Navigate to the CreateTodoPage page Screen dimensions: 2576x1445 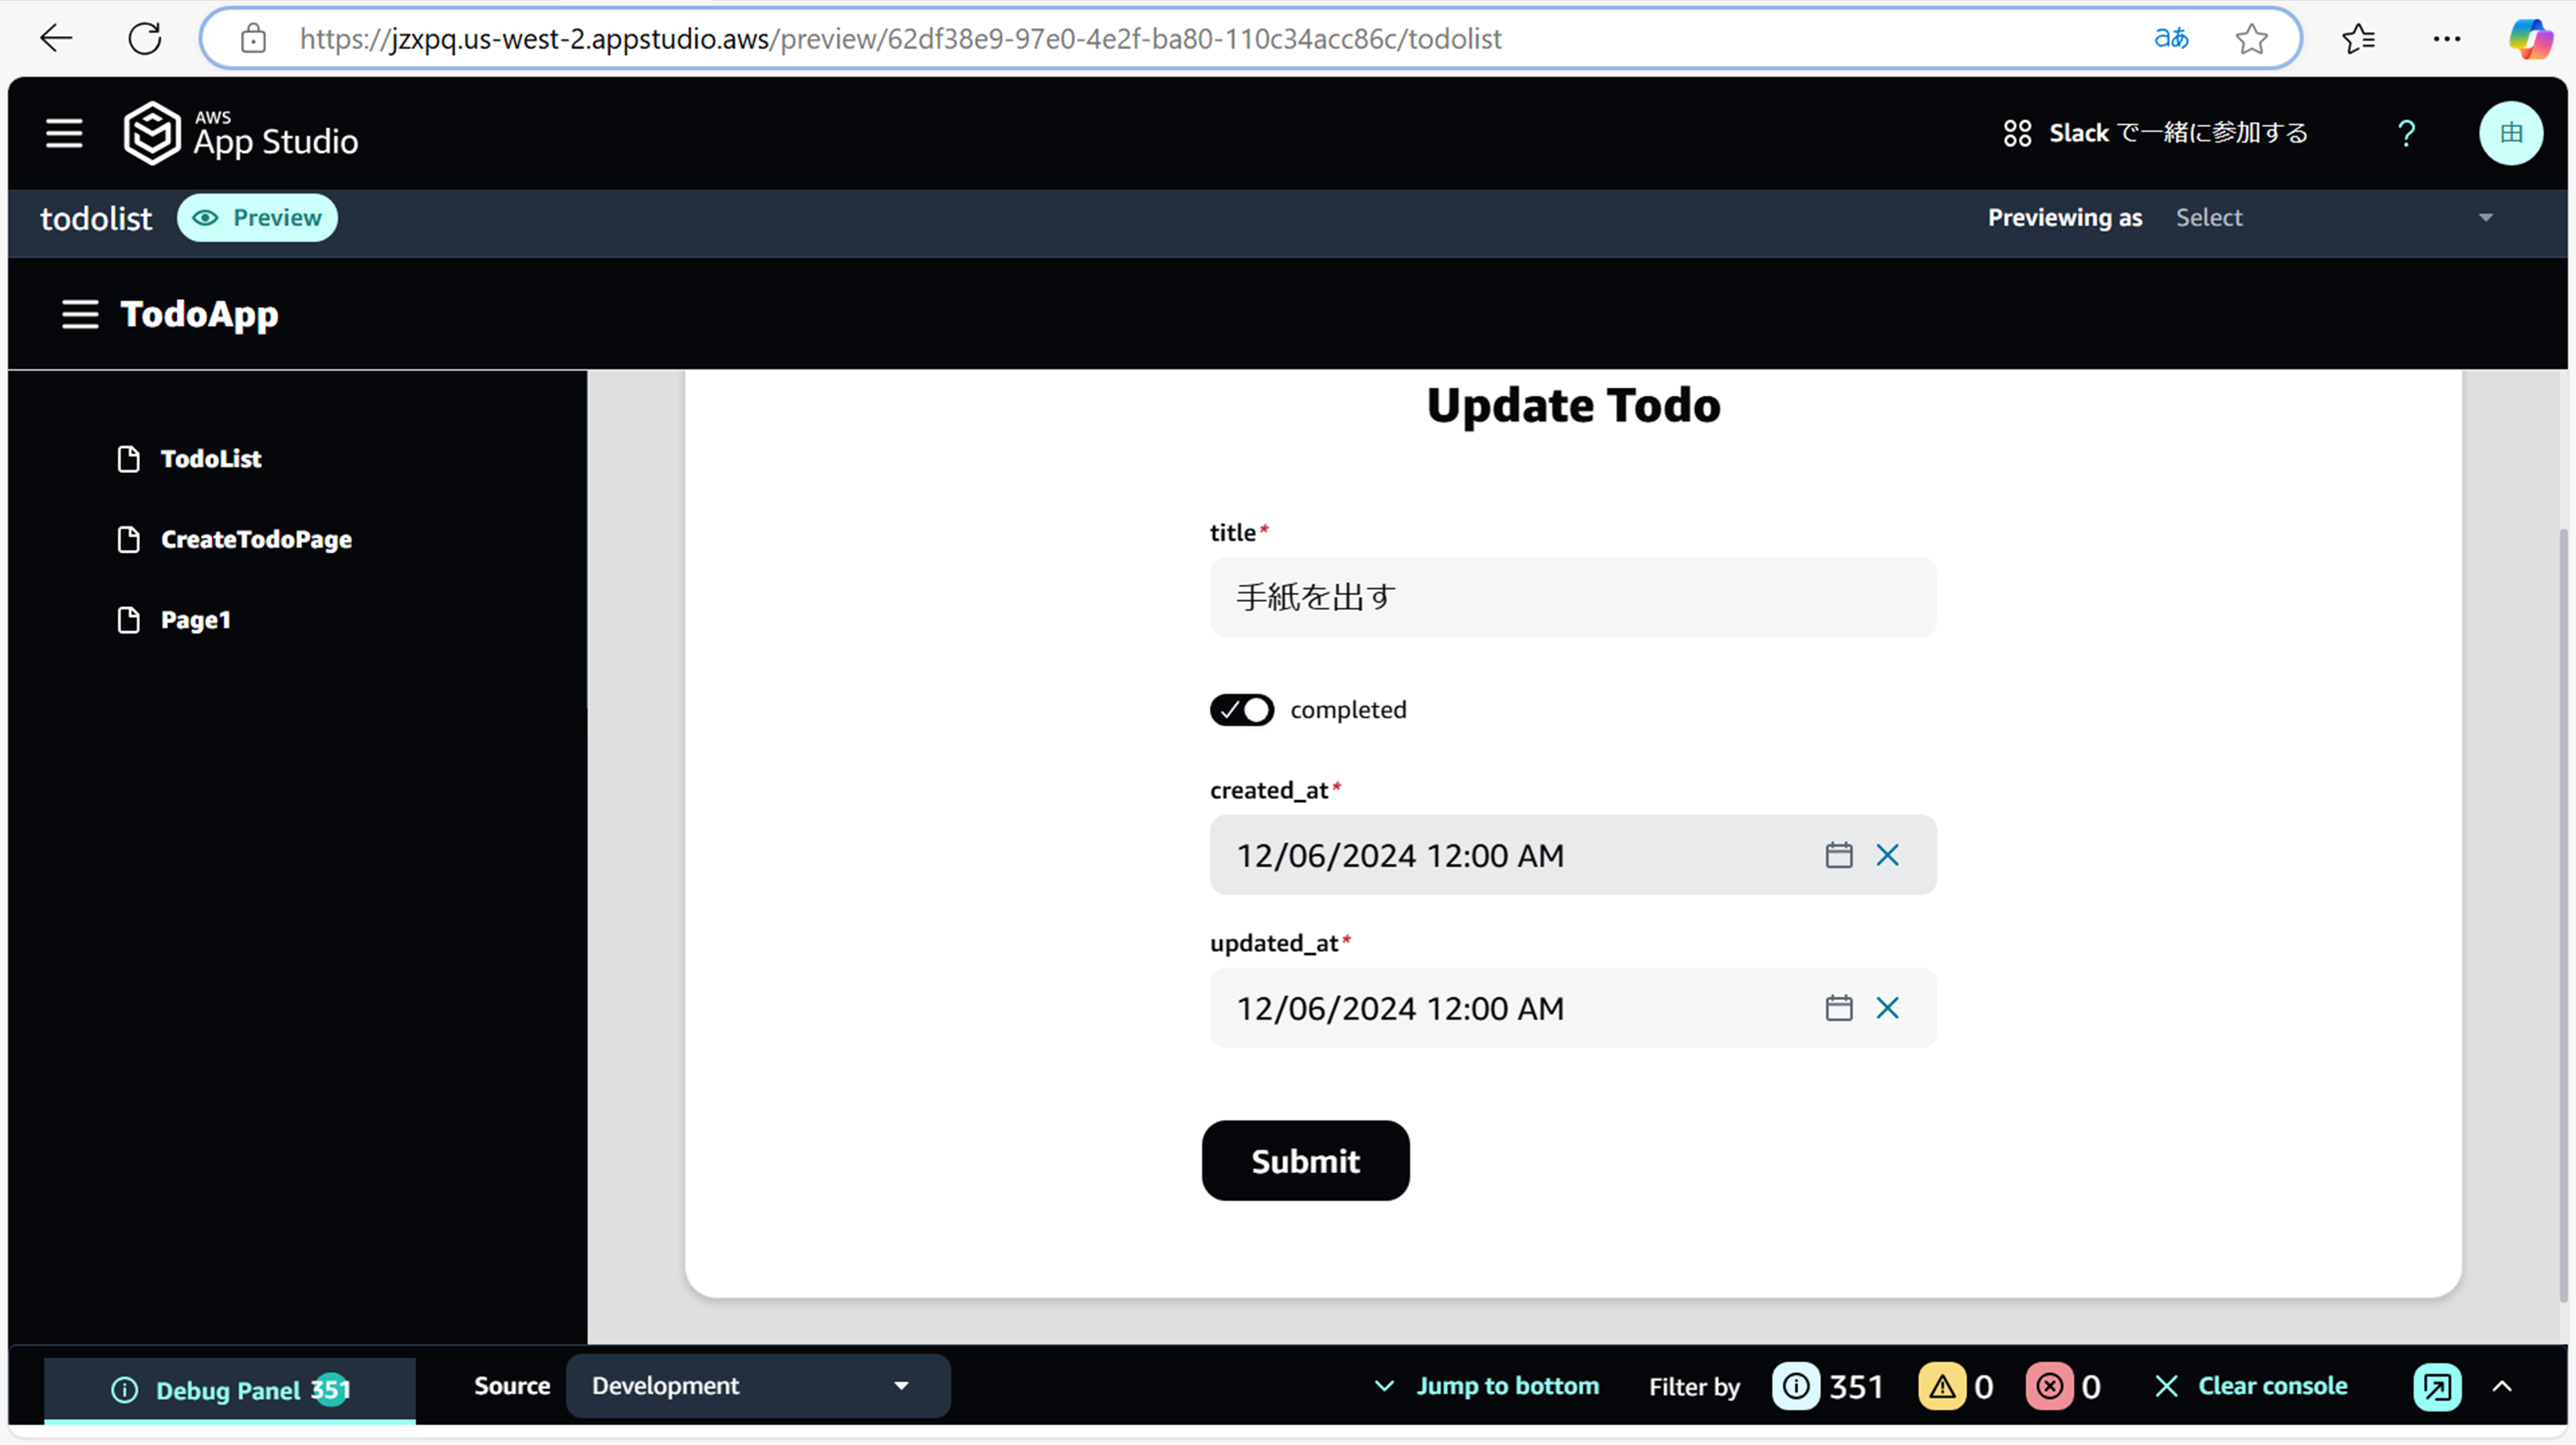click(x=256, y=540)
